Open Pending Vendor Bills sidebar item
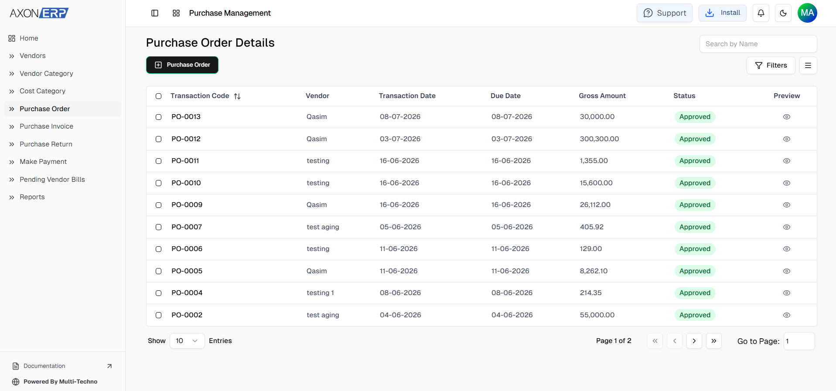 tap(62, 180)
